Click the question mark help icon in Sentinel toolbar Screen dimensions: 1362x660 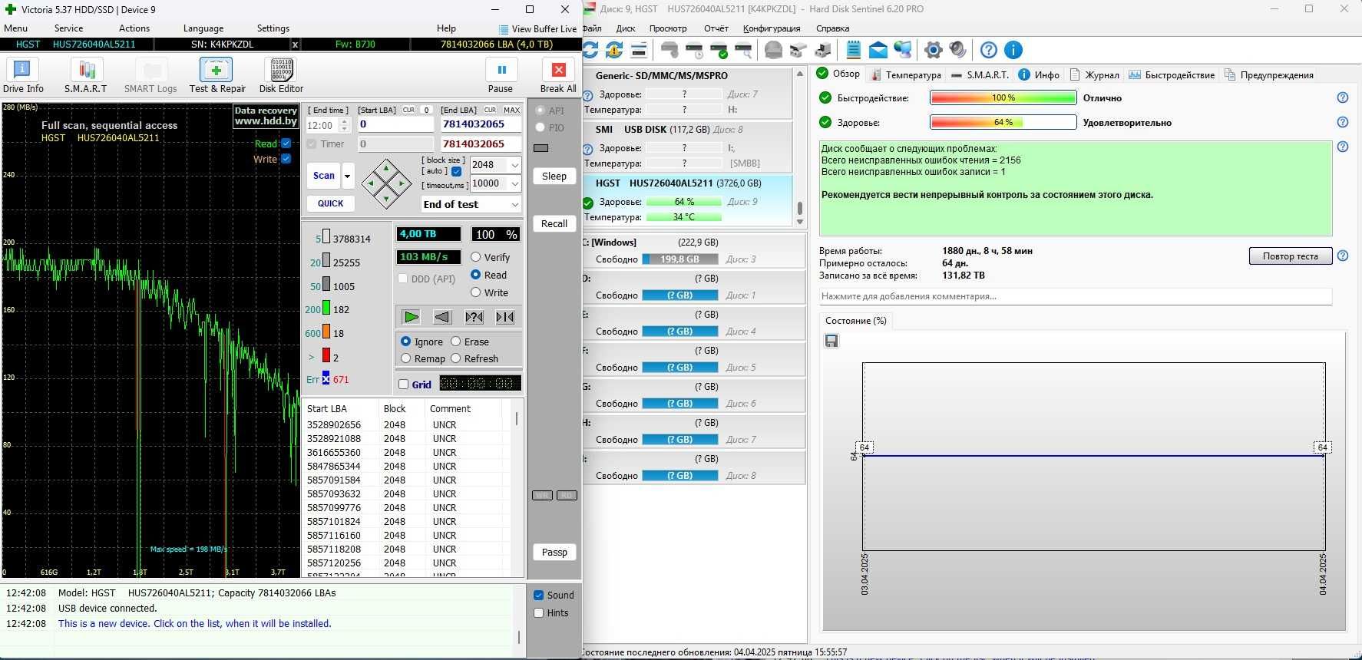click(989, 51)
